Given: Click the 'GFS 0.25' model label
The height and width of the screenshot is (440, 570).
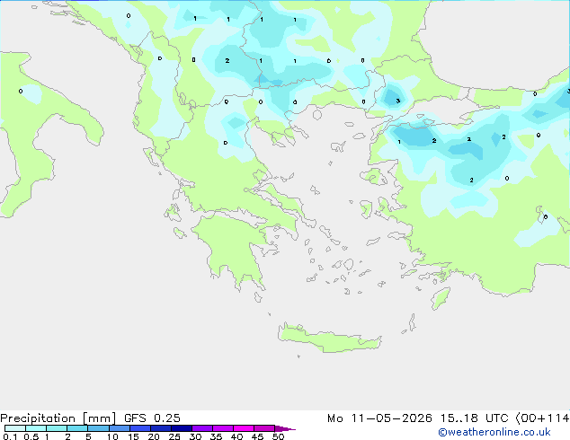Looking at the screenshot, I should [x=152, y=418].
